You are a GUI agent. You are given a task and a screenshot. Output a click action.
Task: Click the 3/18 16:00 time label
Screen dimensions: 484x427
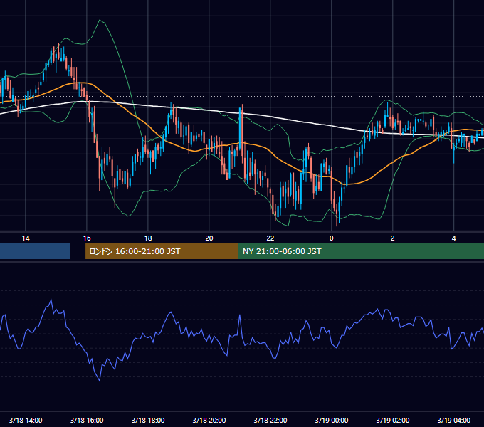[87, 420]
